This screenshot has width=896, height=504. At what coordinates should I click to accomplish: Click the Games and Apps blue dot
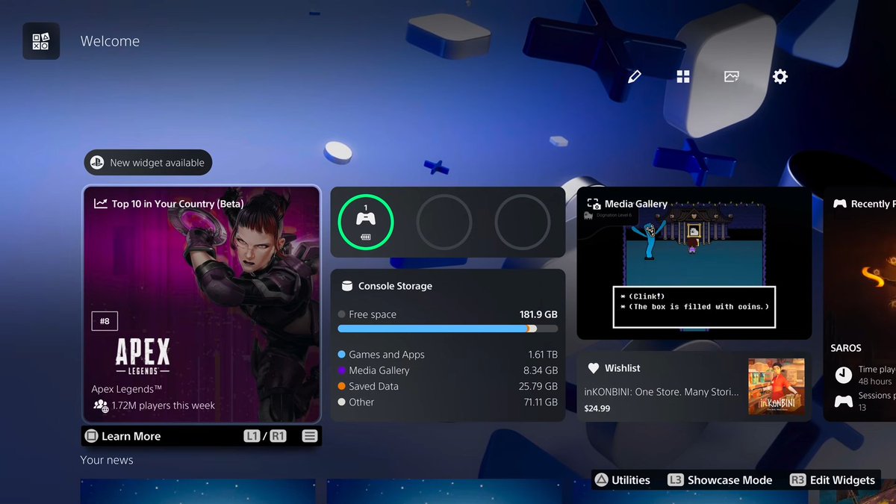(x=342, y=355)
